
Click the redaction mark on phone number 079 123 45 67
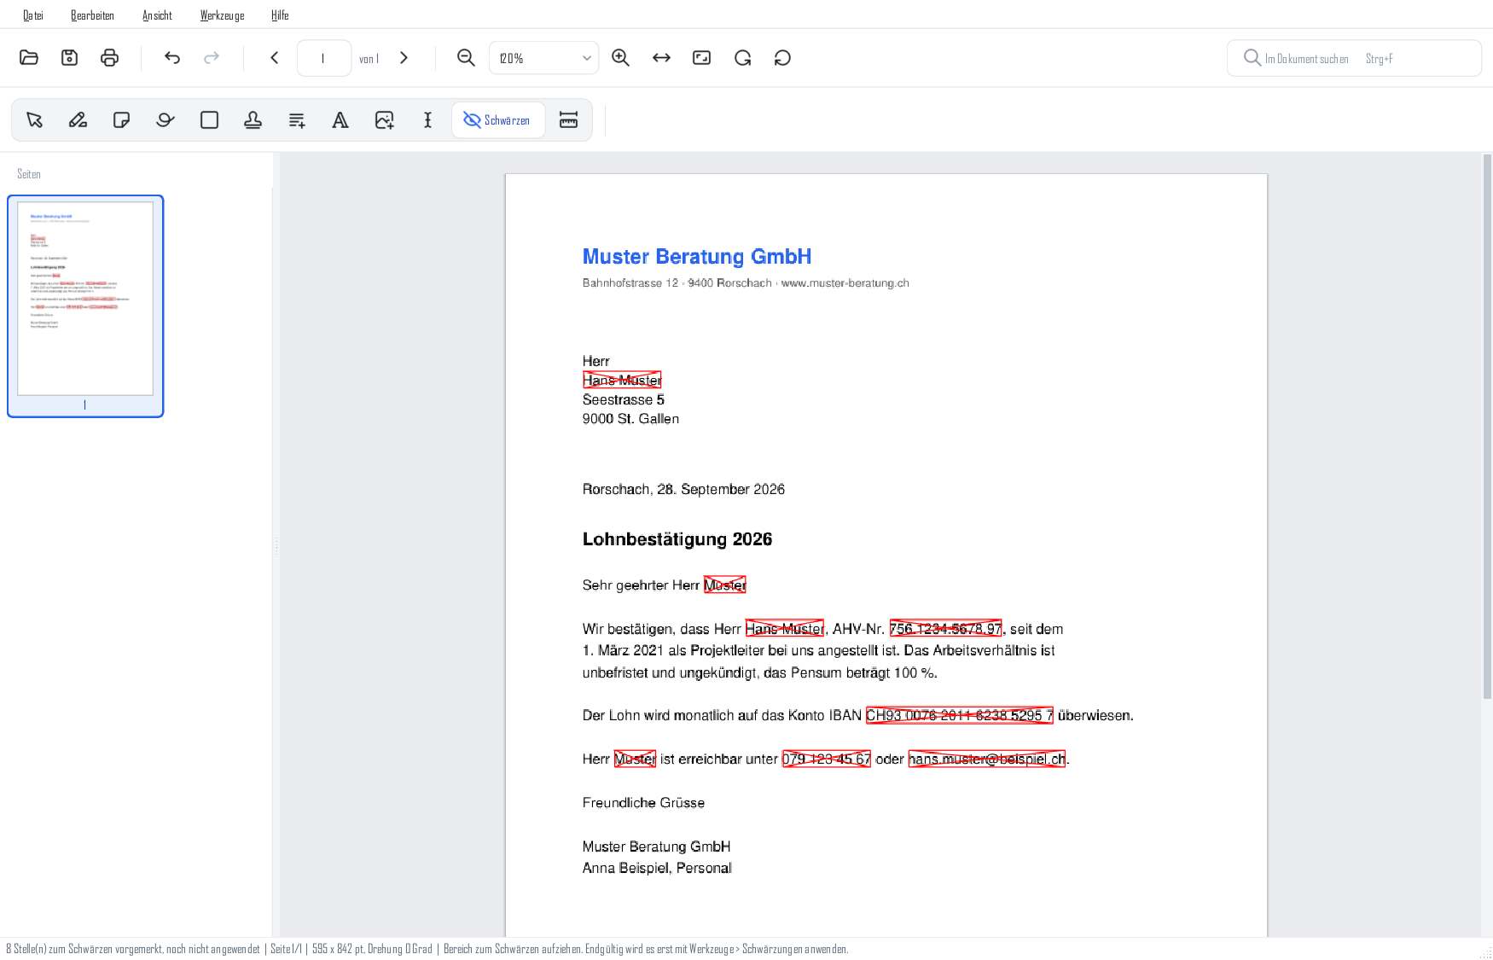pyautogui.click(x=827, y=759)
